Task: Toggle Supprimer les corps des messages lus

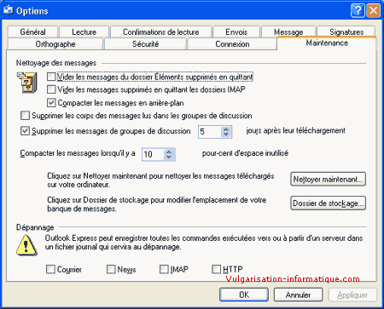Action: pyautogui.click(x=25, y=116)
